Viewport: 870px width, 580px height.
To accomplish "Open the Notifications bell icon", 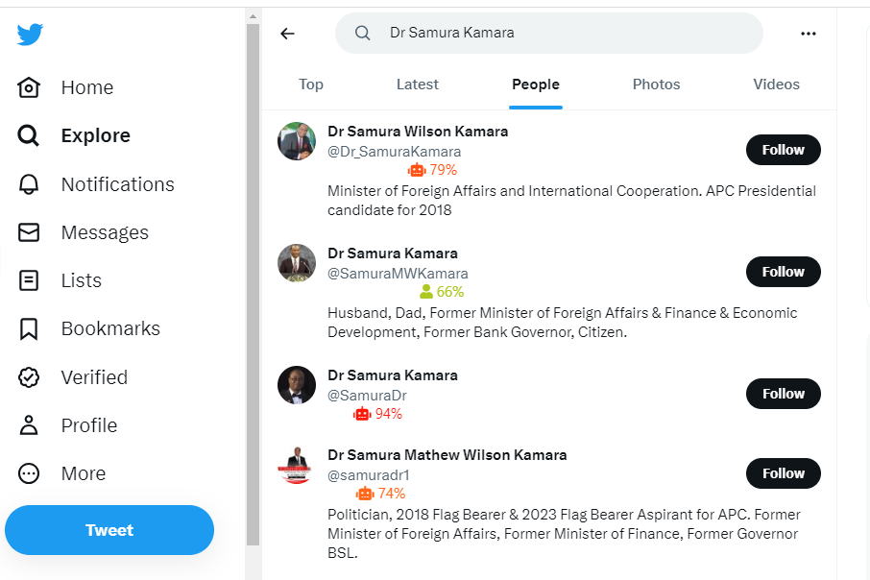I will click(x=30, y=184).
